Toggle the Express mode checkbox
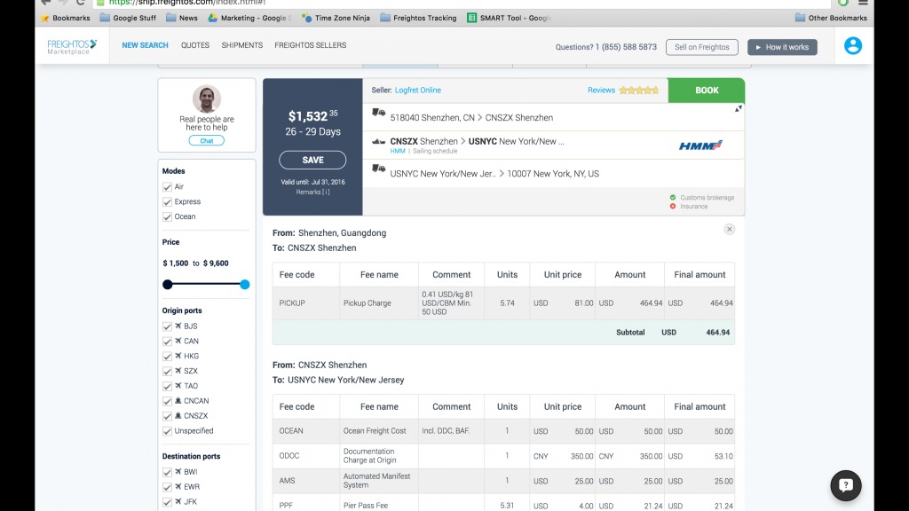The height and width of the screenshot is (511, 909). (x=167, y=202)
